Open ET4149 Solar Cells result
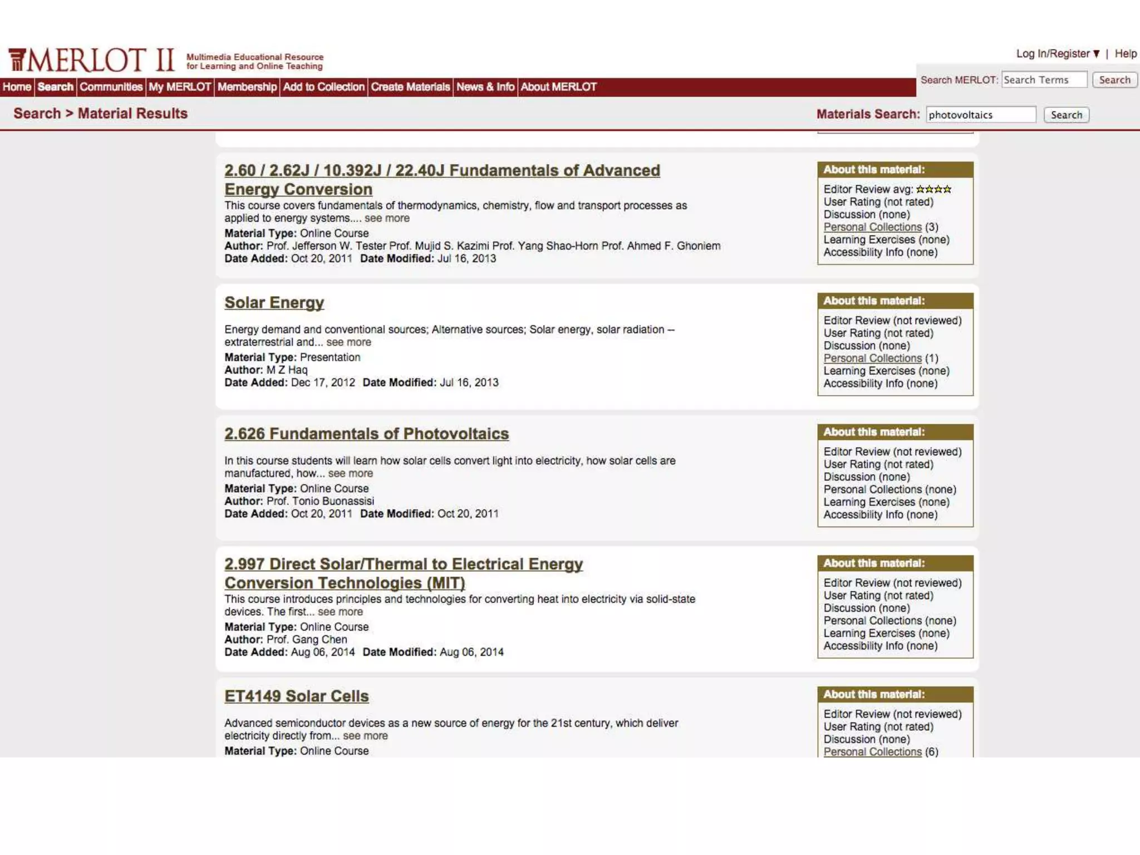The height and width of the screenshot is (855, 1140). pos(296,696)
